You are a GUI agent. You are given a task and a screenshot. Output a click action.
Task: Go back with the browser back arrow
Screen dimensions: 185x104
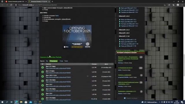pos(3,5)
